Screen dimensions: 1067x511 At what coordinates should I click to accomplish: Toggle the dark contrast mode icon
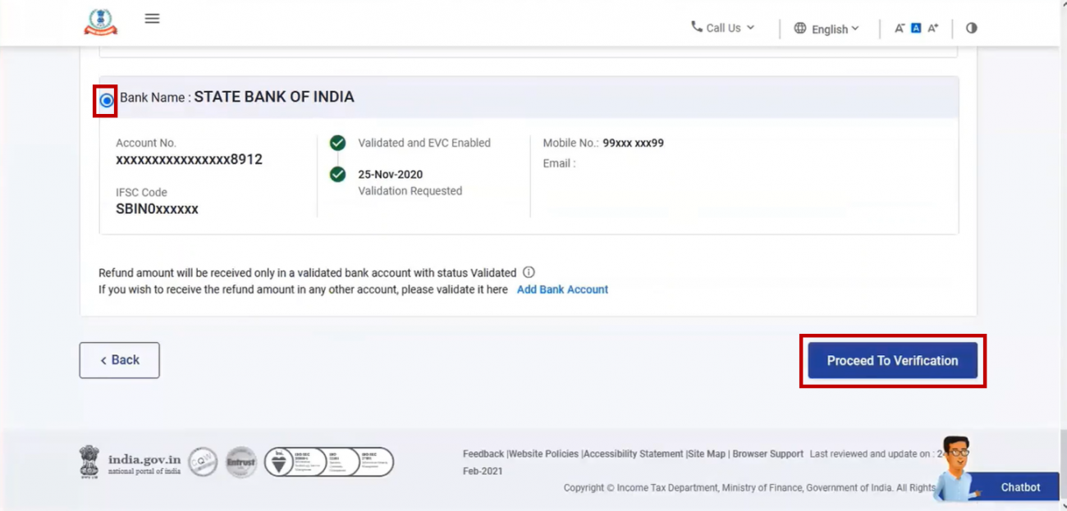point(971,27)
